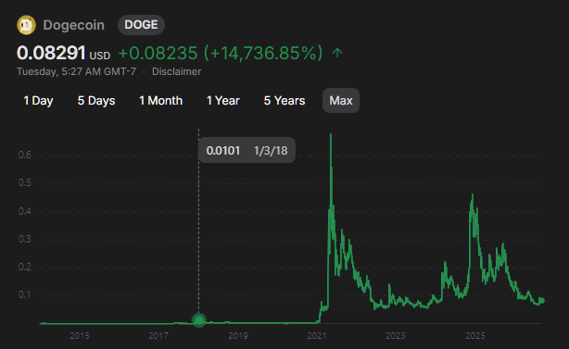Click the 0.0101 tooltip value
Screen dimensions: 569x349
(x=223, y=150)
